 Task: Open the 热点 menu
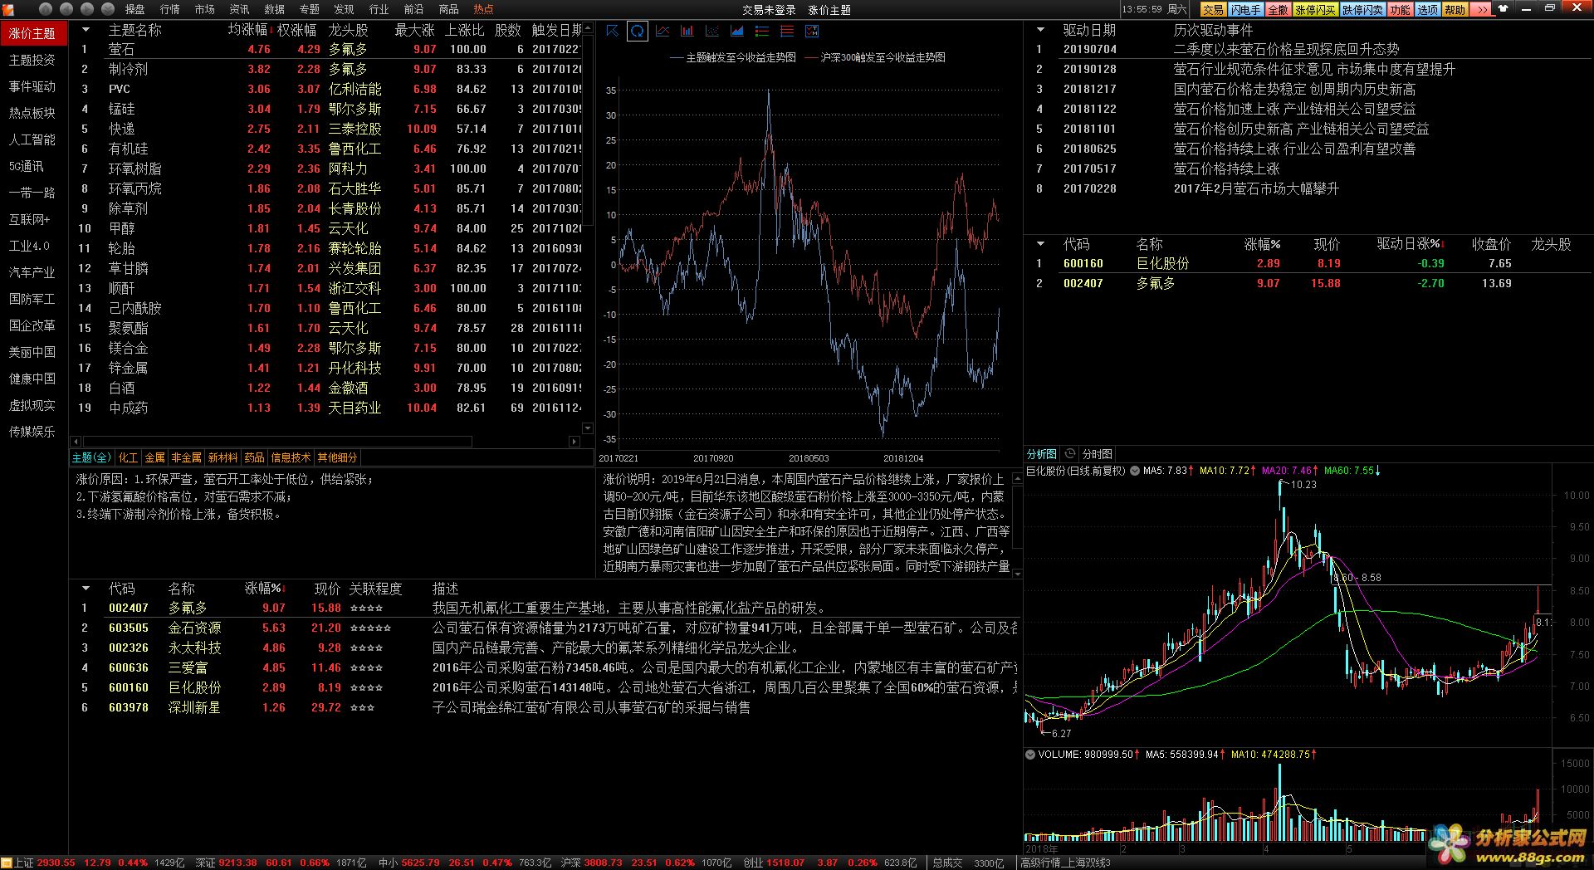click(x=483, y=9)
